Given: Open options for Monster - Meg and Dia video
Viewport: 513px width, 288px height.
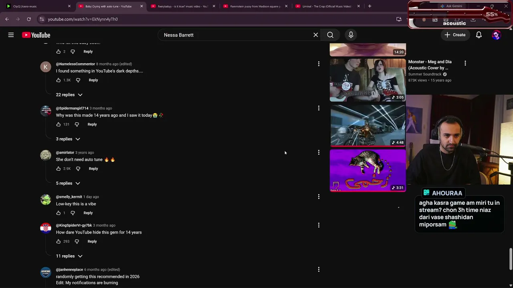Looking at the screenshot, I should click(465, 63).
